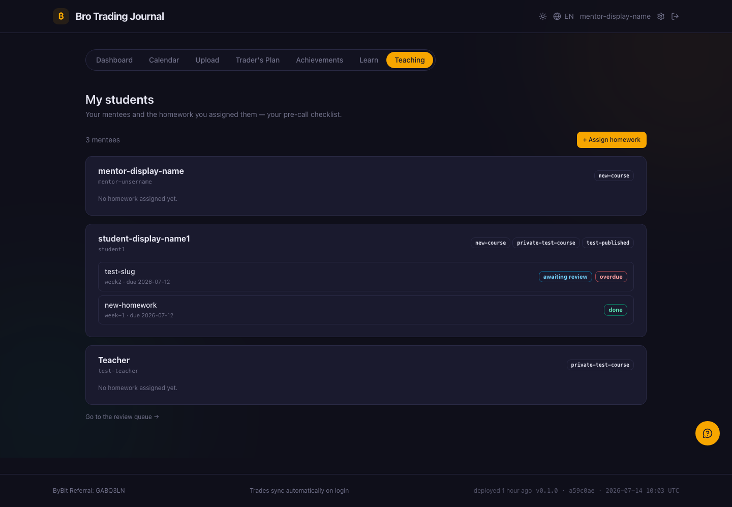Open the Learn tab
This screenshot has width=732, height=507.
point(369,60)
